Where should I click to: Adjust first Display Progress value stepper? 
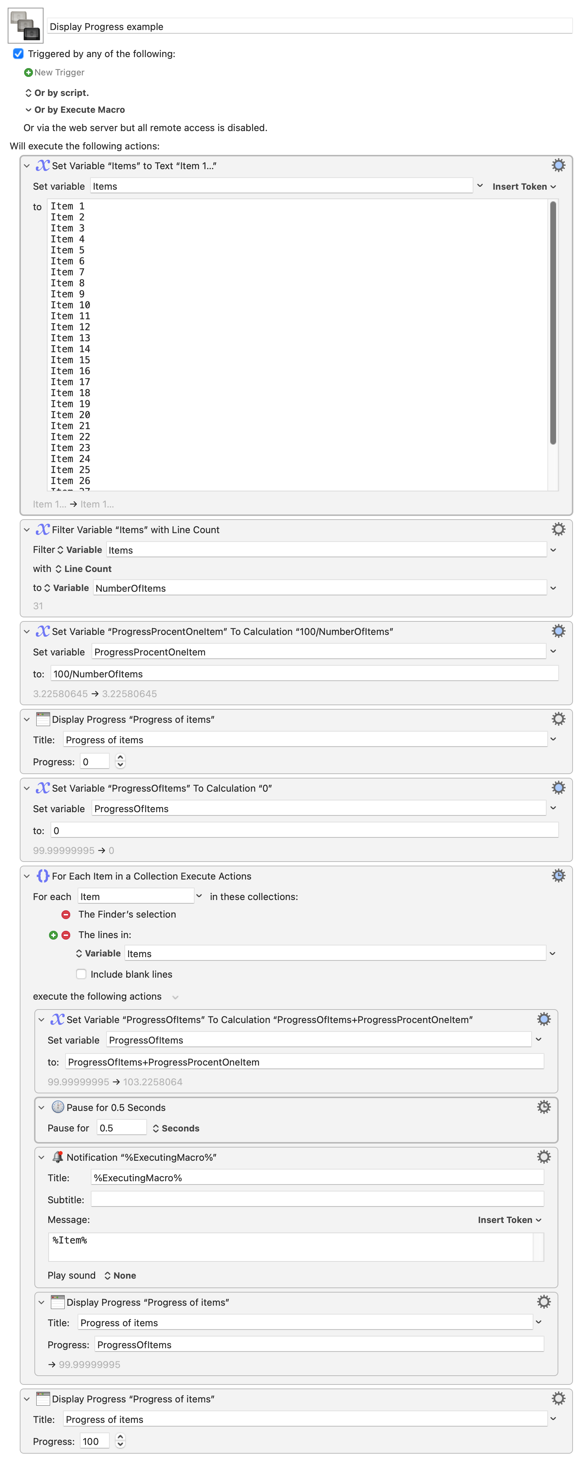pos(120,761)
